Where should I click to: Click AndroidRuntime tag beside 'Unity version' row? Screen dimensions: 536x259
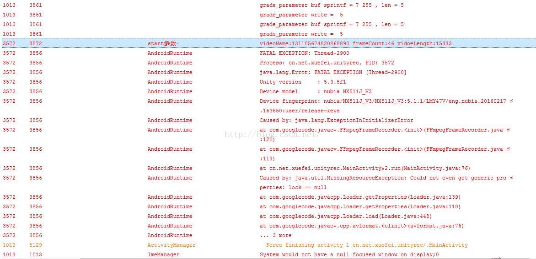coord(170,82)
